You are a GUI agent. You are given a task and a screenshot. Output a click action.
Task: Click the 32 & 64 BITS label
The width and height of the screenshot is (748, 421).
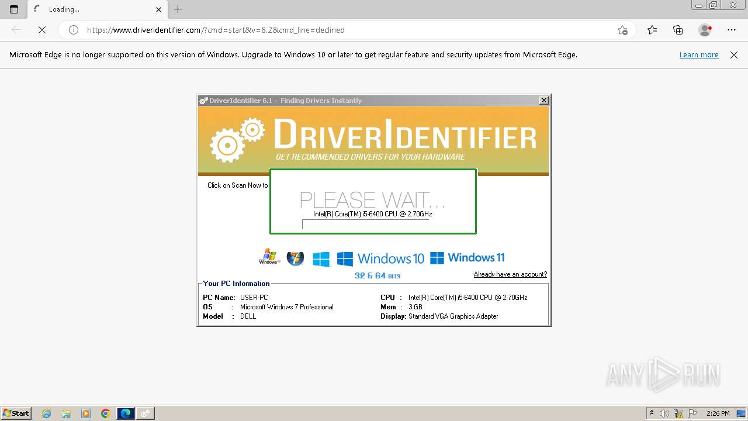click(x=378, y=275)
